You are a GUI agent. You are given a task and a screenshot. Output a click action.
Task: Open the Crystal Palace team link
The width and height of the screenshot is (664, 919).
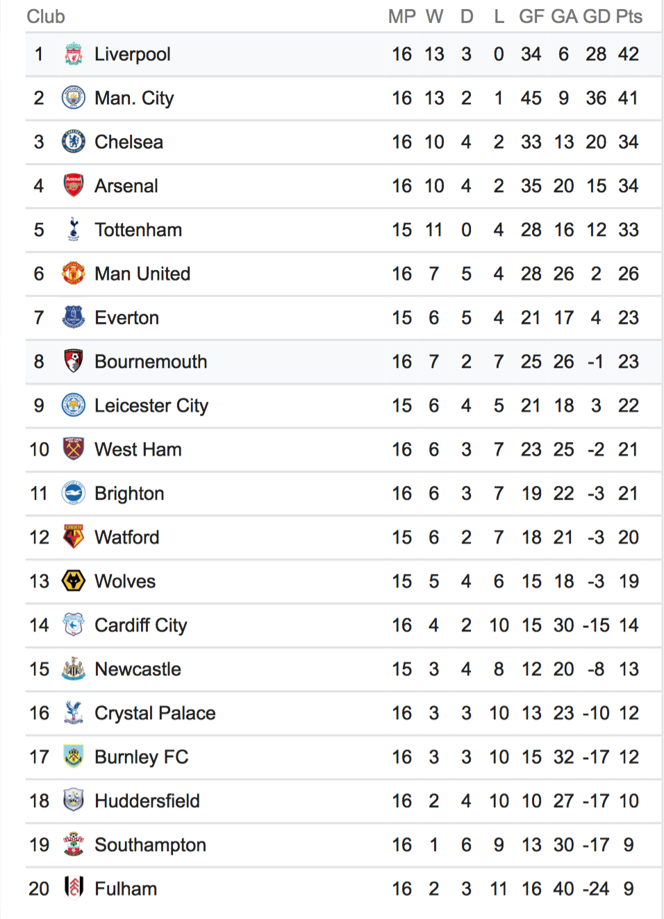[x=155, y=713]
